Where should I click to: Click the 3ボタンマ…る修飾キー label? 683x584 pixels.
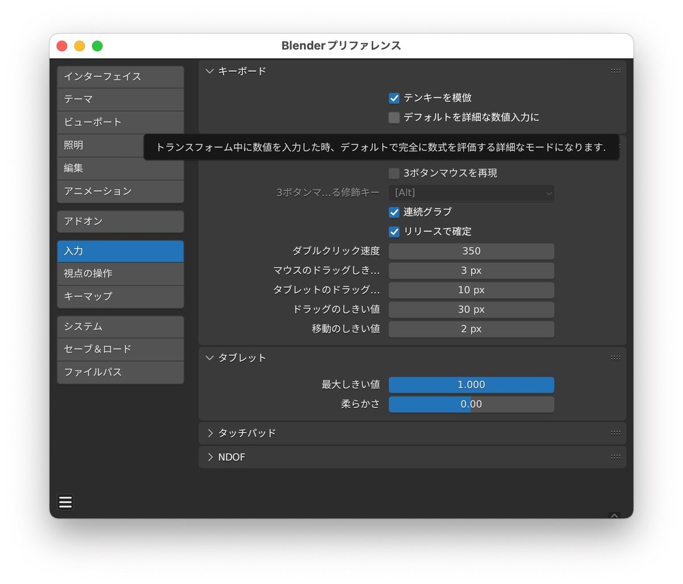[328, 193]
